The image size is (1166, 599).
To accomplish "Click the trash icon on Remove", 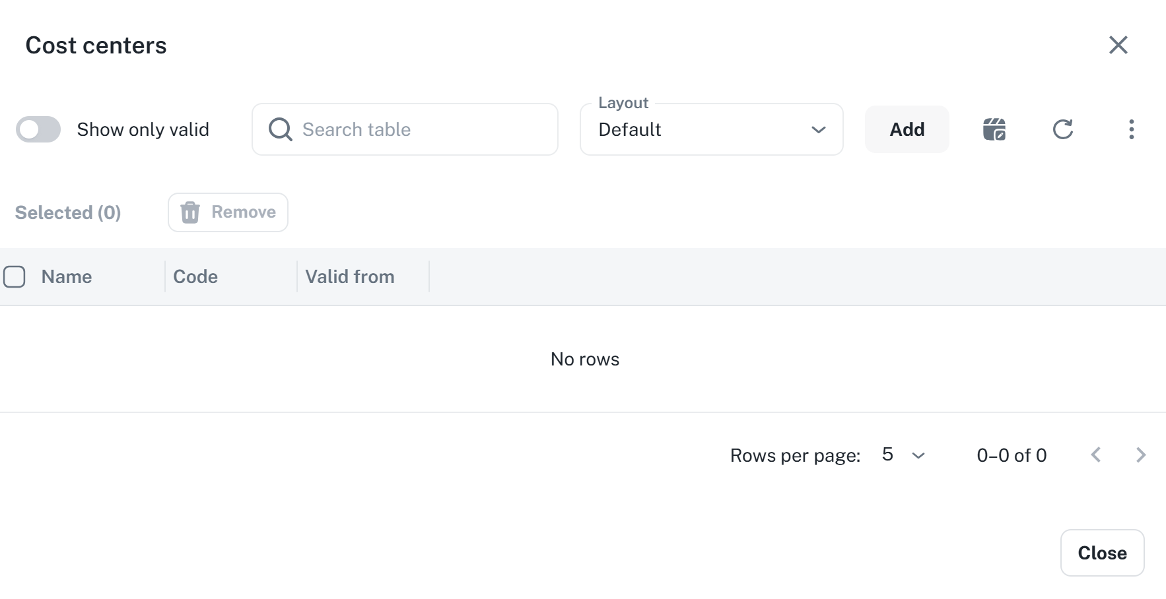I will (x=190, y=212).
